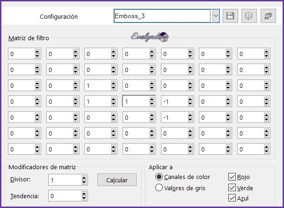Open the Configuración preset dropdown arrow
The height and width of the screenshot is (208, 284).
(216, 16)
